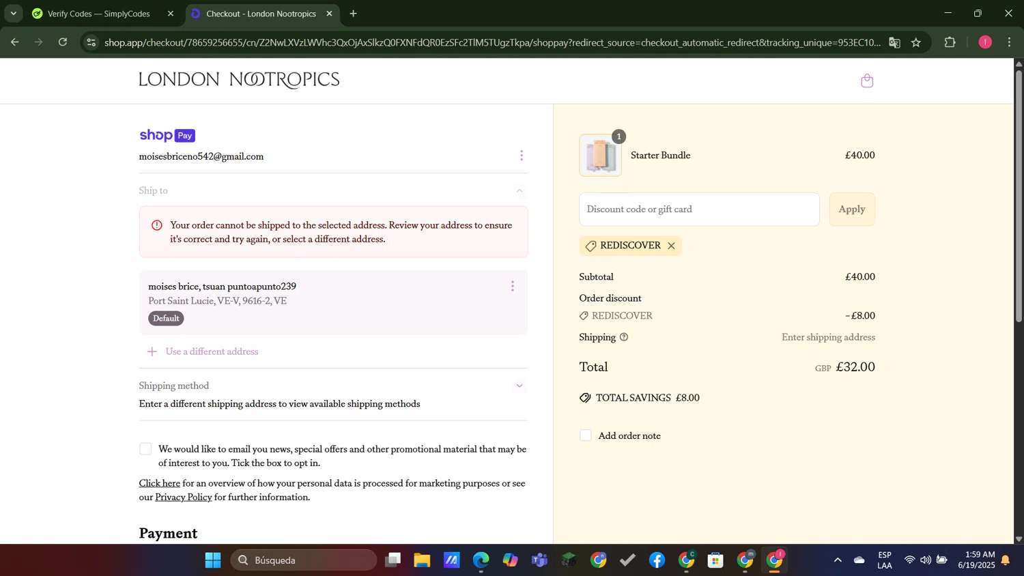Open the Privacy Policy link
This screenshot has height=576, width=1024.
click(x=184, y=497)
